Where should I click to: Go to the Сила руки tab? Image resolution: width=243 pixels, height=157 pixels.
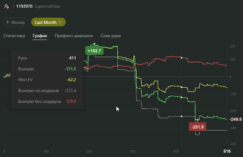110,36
